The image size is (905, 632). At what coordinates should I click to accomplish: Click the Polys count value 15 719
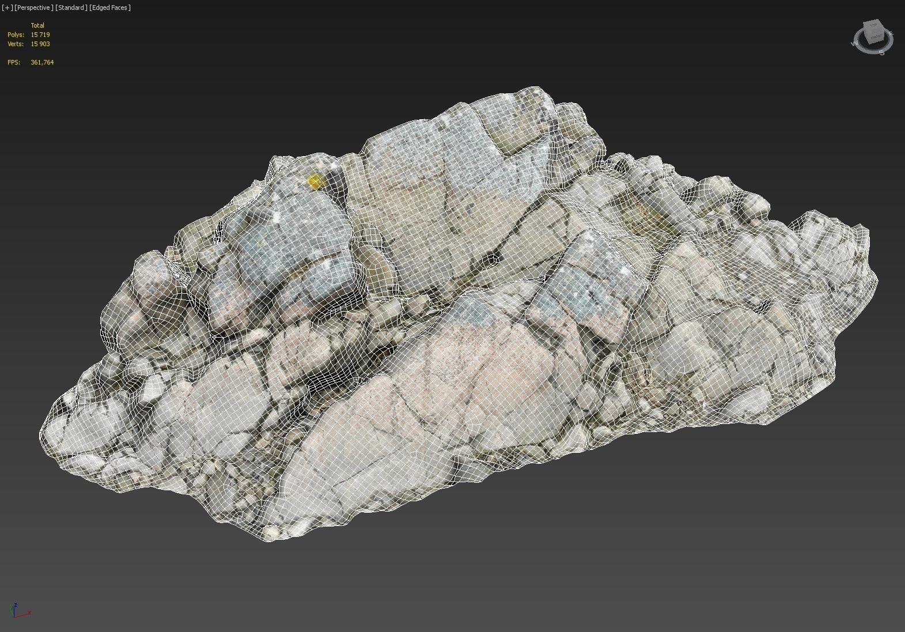[x=40, y=35]
